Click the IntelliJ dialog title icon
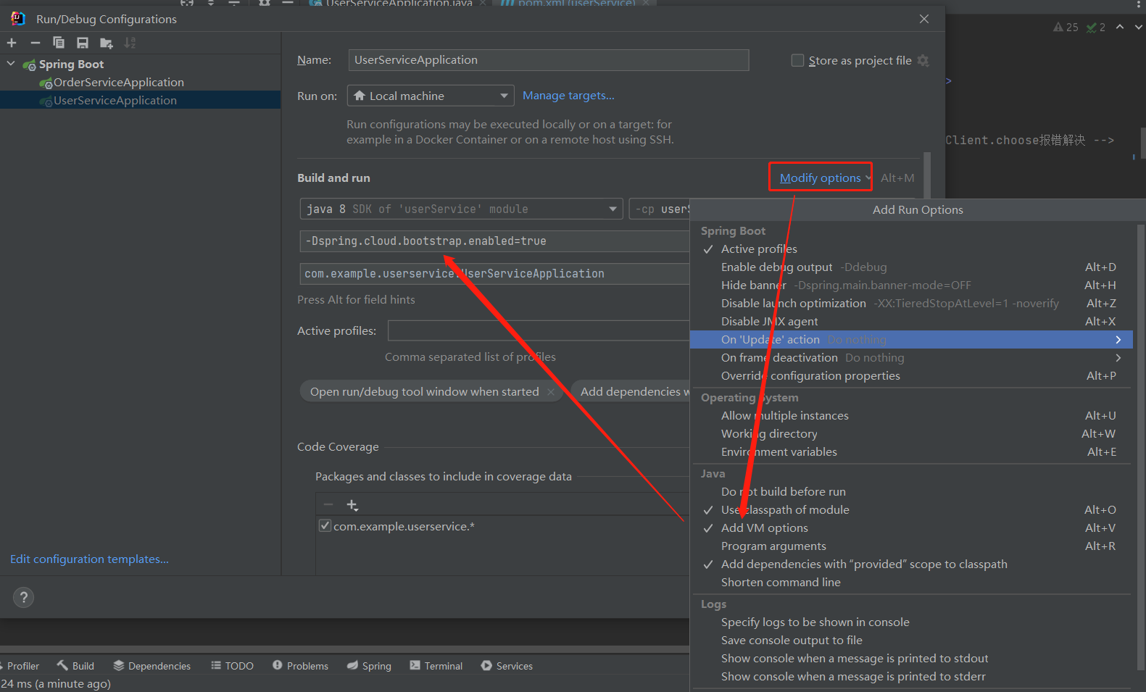Screen dimensions: 1146x692 point(18,18)
